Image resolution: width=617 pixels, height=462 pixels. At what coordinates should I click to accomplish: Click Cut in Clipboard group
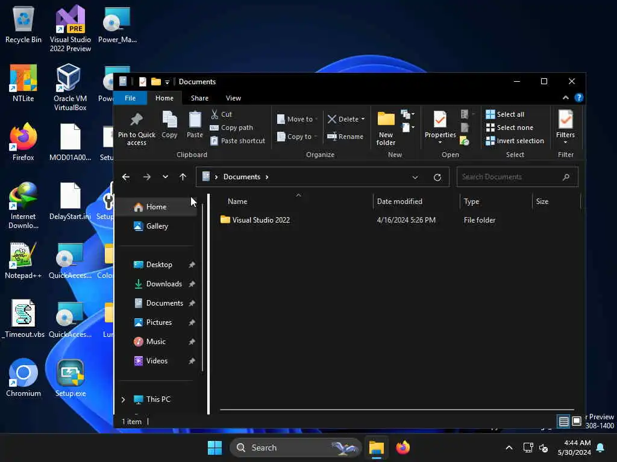point(221,114)
